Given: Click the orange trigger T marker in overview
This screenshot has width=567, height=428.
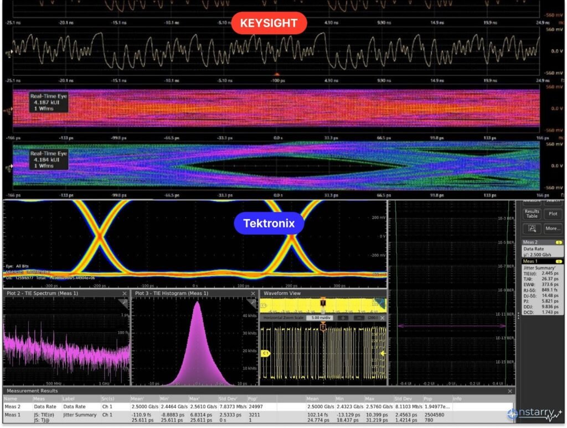Looking at the screenshot, I should pyautogui.click(x=322, y=302).
